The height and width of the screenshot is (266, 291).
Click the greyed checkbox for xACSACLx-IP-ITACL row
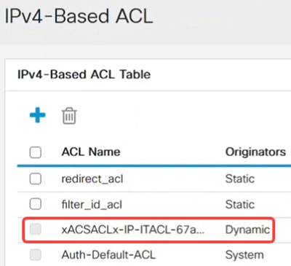point(36,230)
